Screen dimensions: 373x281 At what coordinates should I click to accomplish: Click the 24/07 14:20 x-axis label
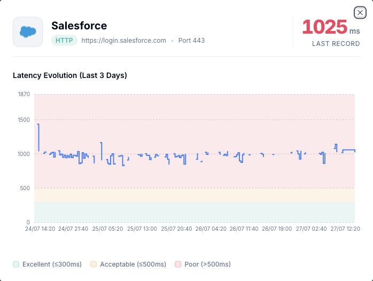coord(40,229)
